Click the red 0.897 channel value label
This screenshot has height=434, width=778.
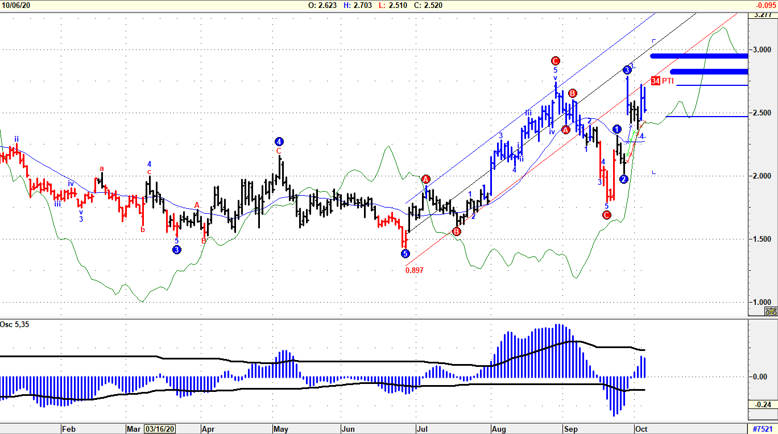tap(414, 270)
